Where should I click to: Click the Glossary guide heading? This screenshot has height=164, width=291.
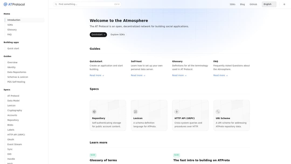(x=177, y=61)
